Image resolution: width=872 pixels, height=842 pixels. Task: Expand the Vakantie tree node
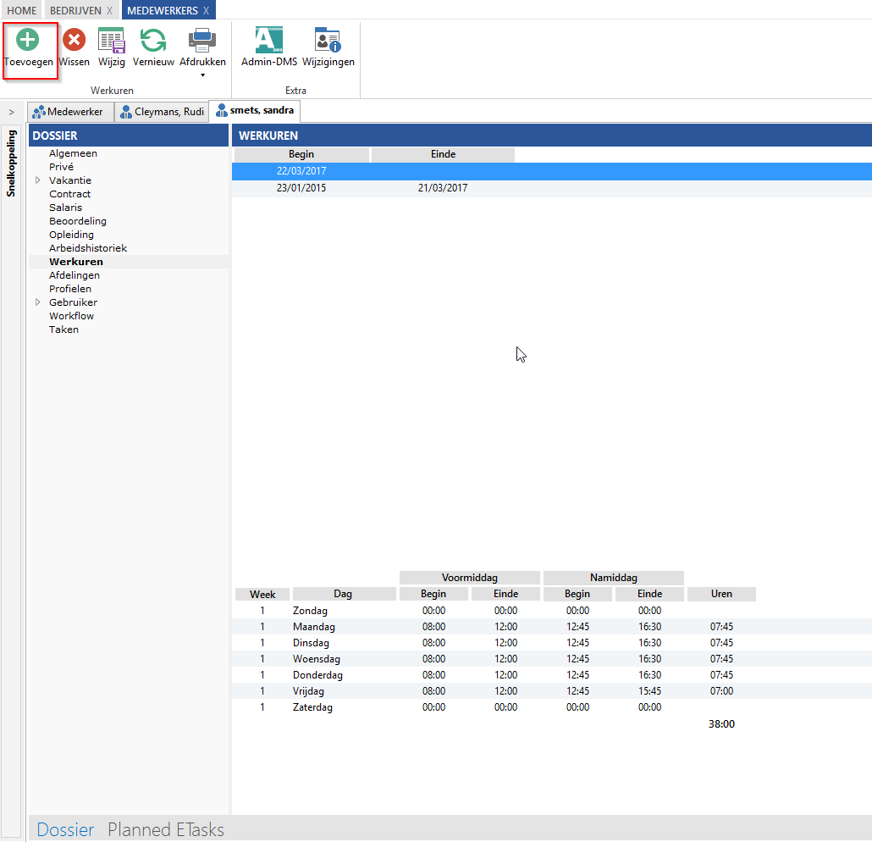[x=37, y=180]
